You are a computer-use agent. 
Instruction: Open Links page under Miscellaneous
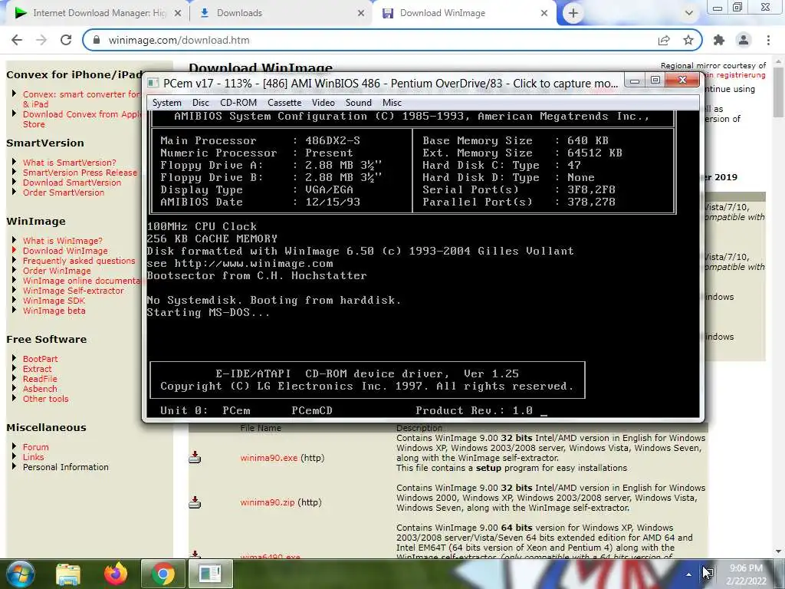33,457
